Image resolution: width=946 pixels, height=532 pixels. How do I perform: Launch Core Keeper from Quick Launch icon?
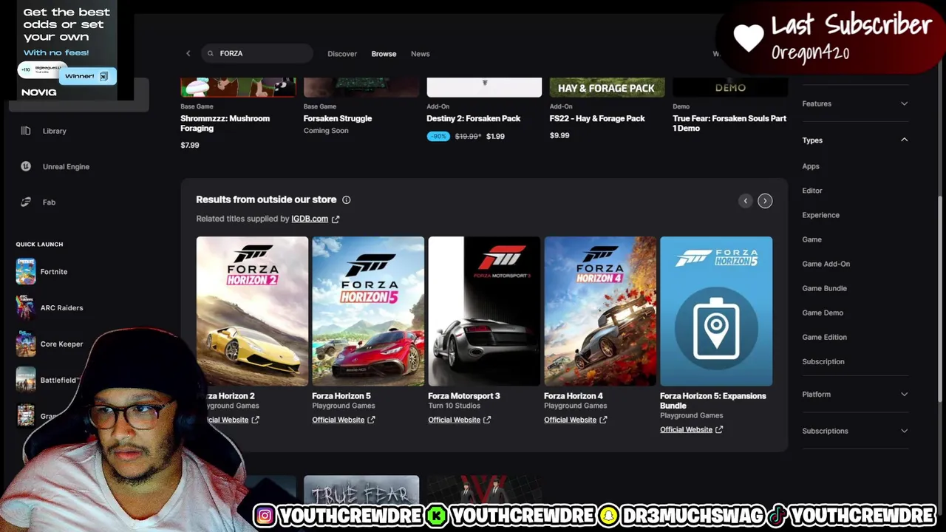[26, 344]
